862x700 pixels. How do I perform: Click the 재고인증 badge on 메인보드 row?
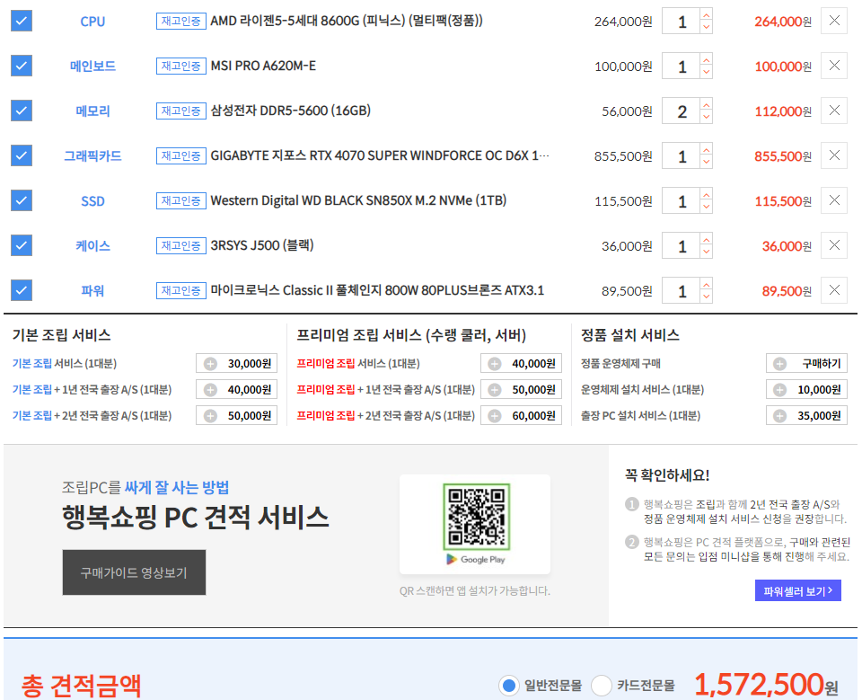tap(180, 66)
